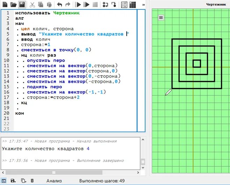Viewport: 230px width, 185px height.
Task: Click "сместиться на вектор(сторона,0)" line
Action: pos(72,71)
